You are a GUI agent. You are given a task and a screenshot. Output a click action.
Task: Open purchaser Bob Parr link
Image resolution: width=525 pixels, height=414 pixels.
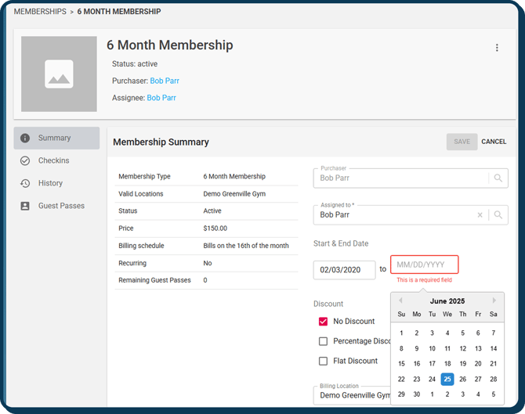[x=165, y=81]
